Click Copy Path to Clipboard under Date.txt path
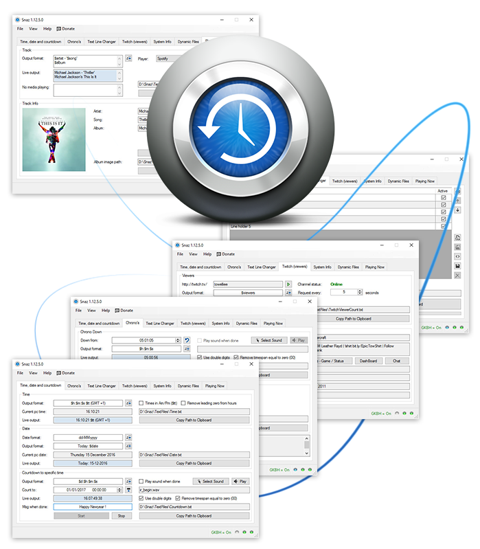This screenshot has height=549, width=480. pos(194,463)
